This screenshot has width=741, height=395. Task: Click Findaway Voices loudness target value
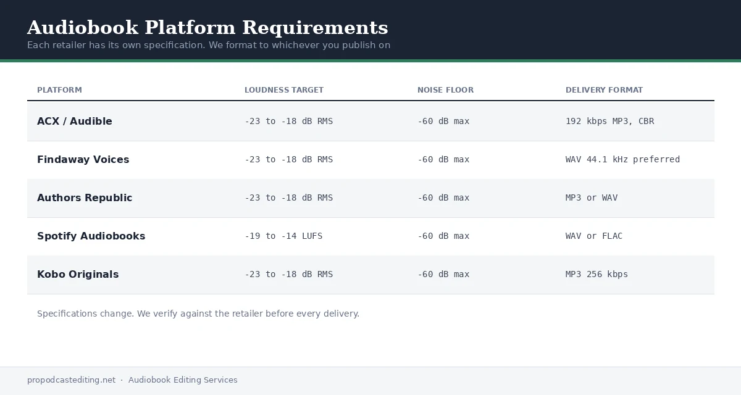(288, 160)
